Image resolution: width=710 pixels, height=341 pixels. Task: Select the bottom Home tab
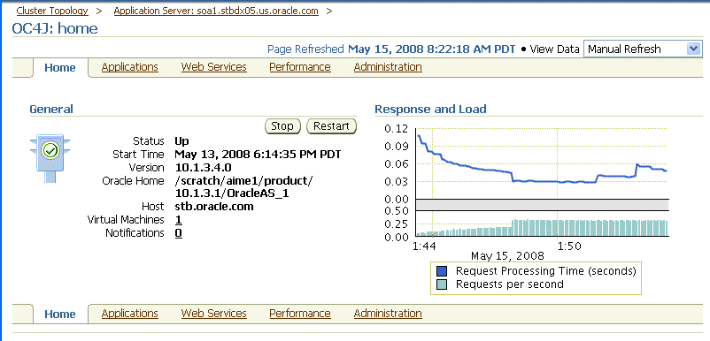(60, 314)
